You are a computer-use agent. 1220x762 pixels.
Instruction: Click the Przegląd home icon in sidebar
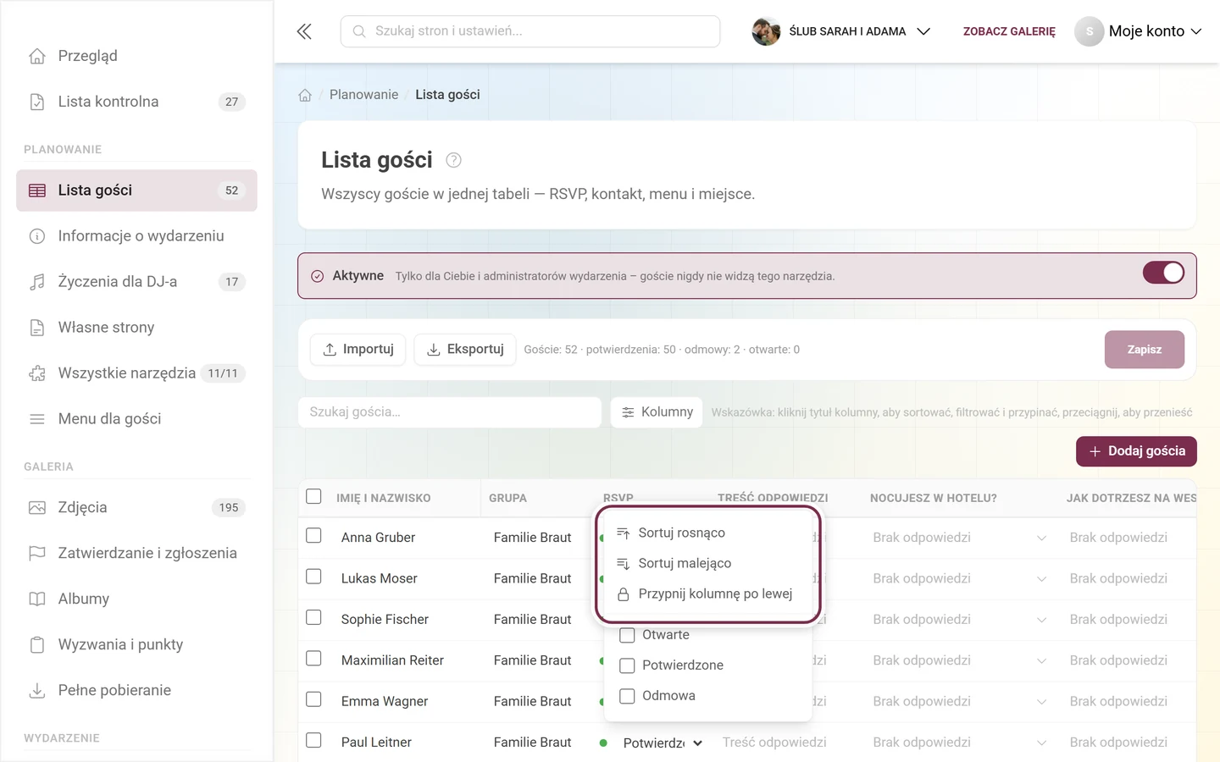[x=37, y=56]
